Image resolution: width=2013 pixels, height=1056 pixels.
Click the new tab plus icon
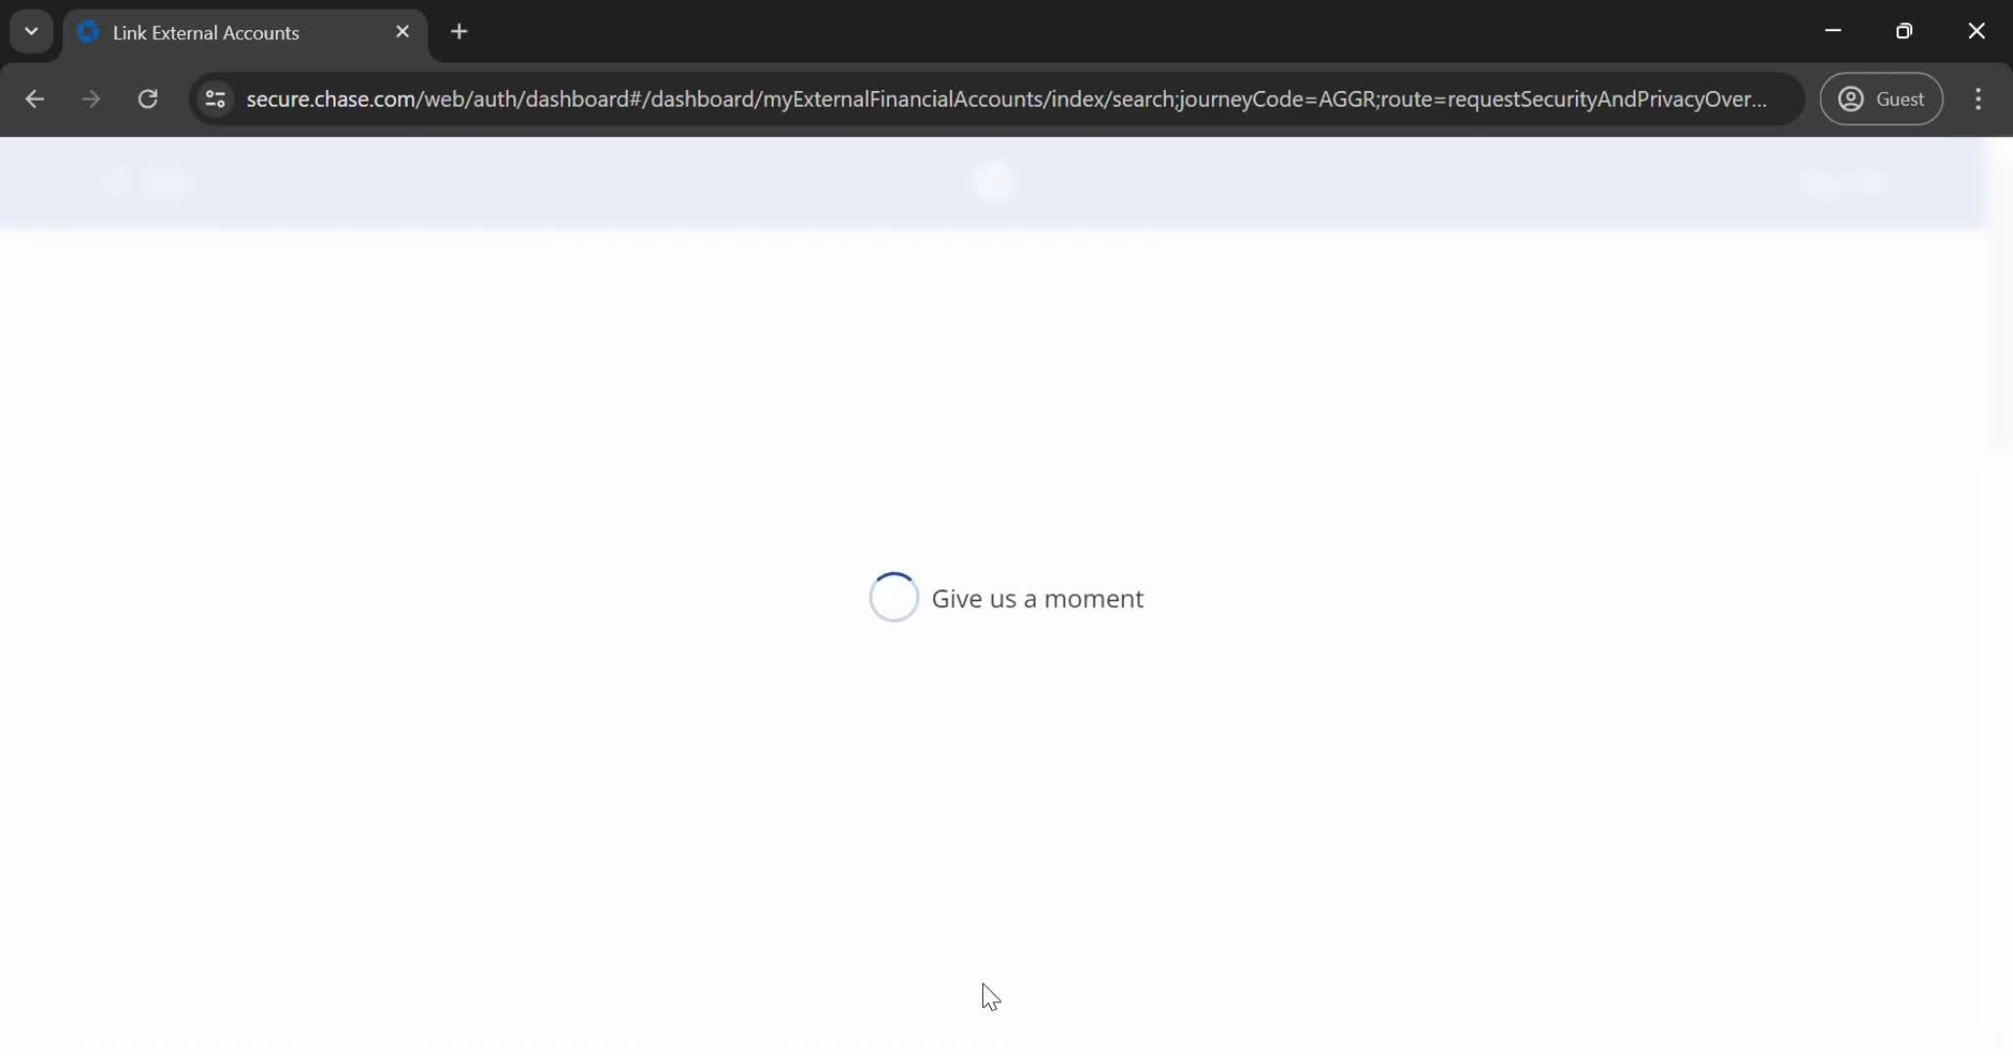[457, 32]
